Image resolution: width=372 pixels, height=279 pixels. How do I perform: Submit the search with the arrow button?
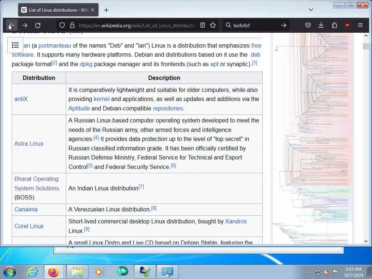283,25
